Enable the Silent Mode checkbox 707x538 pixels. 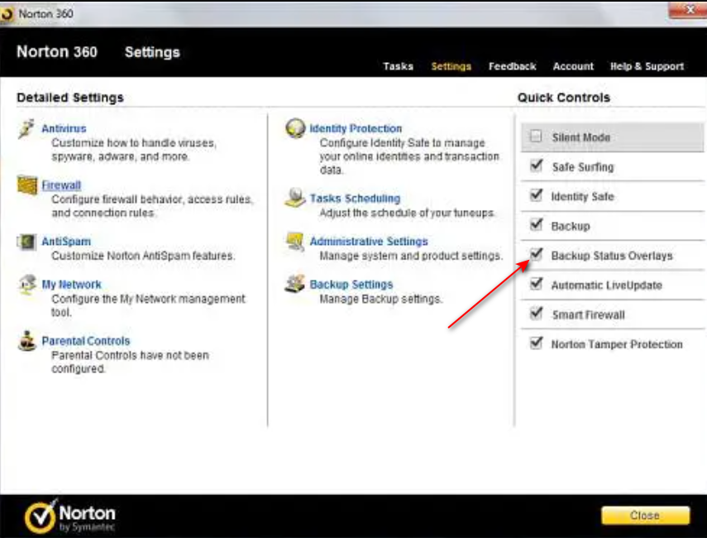pyautogui.click(x=536, y=136)
